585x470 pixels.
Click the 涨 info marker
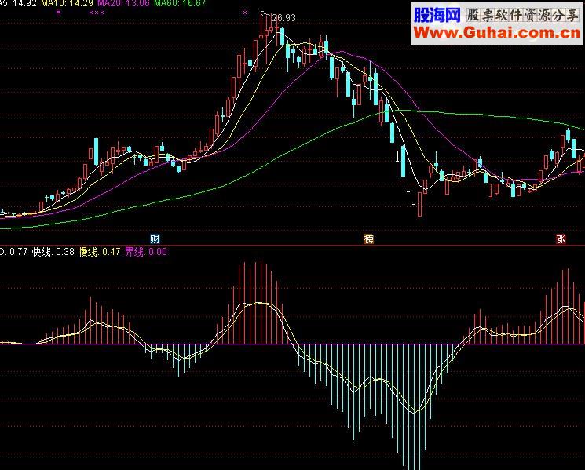(x=561, y=239)
